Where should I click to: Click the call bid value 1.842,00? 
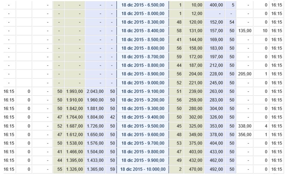coord(74,109)
